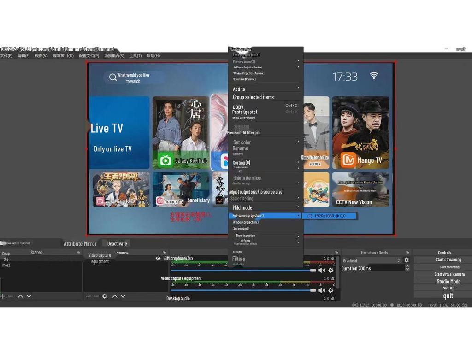Pop out the Transition effects dock panel

click(407, 252)
